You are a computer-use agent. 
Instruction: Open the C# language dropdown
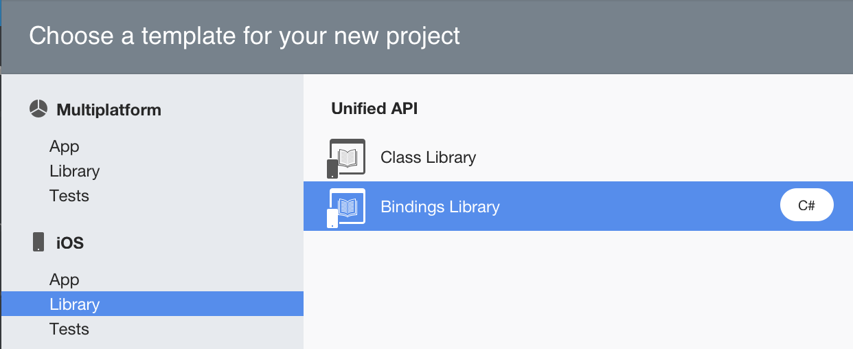(x=806, y=206)
